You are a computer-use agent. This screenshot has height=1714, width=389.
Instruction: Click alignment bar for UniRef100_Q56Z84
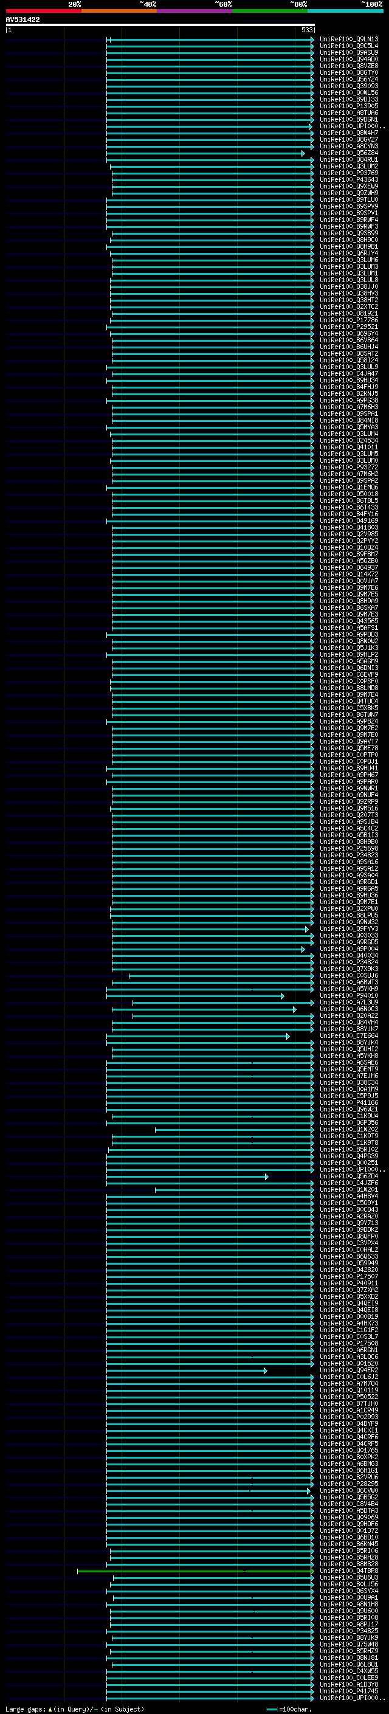coord(205,154)
